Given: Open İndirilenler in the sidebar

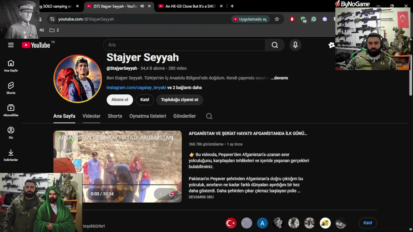Looking at the screenshot, I should tap(11, 155).
